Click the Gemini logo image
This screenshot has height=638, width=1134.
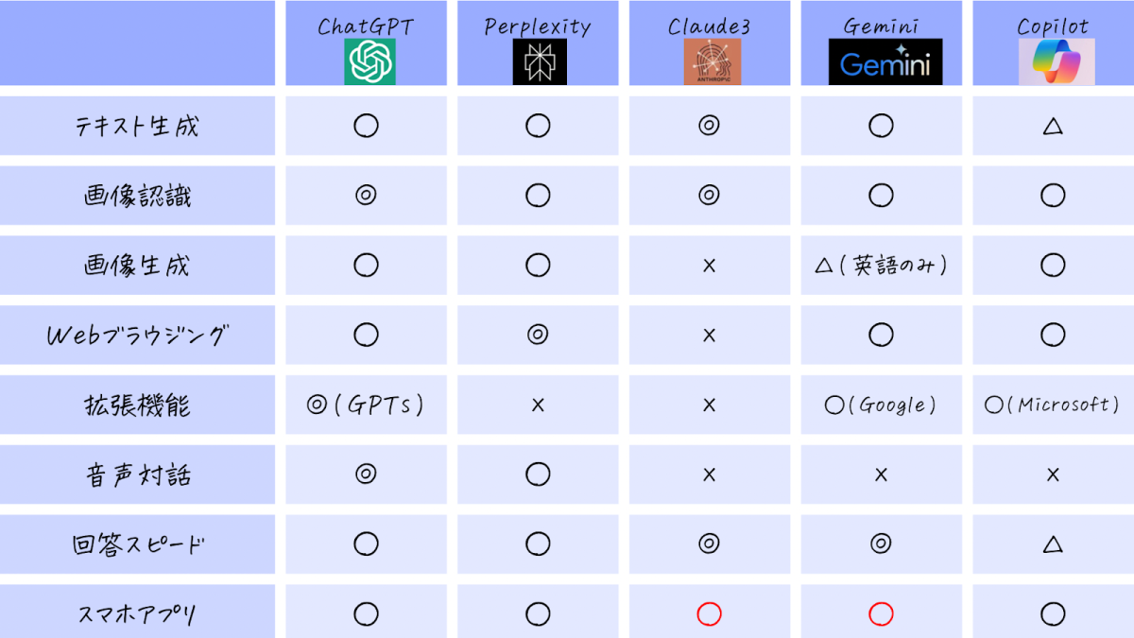coord(885,62)
